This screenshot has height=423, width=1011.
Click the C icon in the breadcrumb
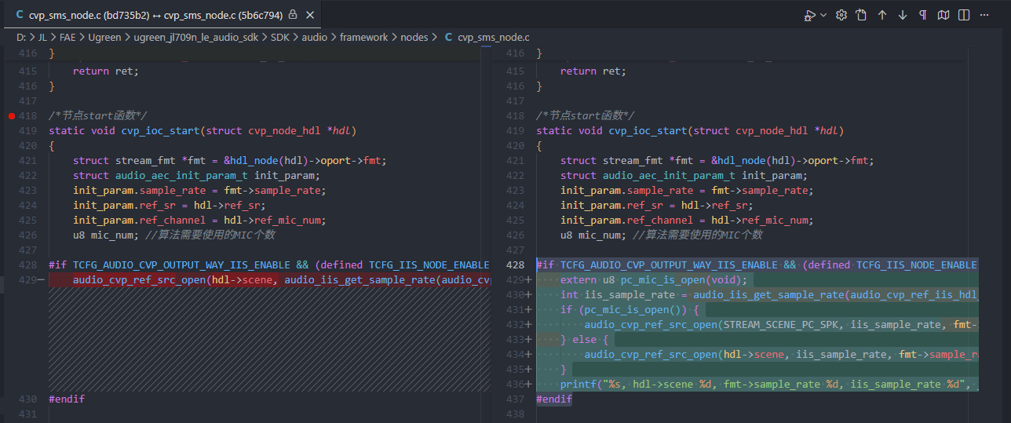[x=448, y=37]
